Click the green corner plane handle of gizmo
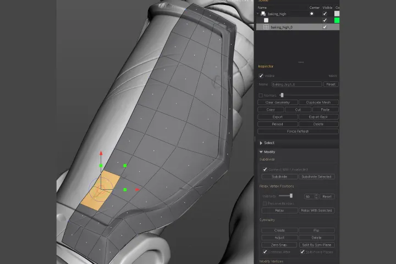Image resolution: width=396 pixels, height=264 pixels. 125,166
